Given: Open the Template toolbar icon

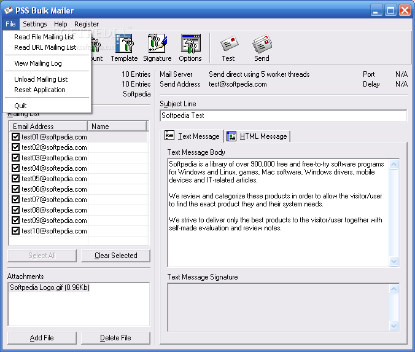Looking at the screenshot, I should tap(124, 44).
